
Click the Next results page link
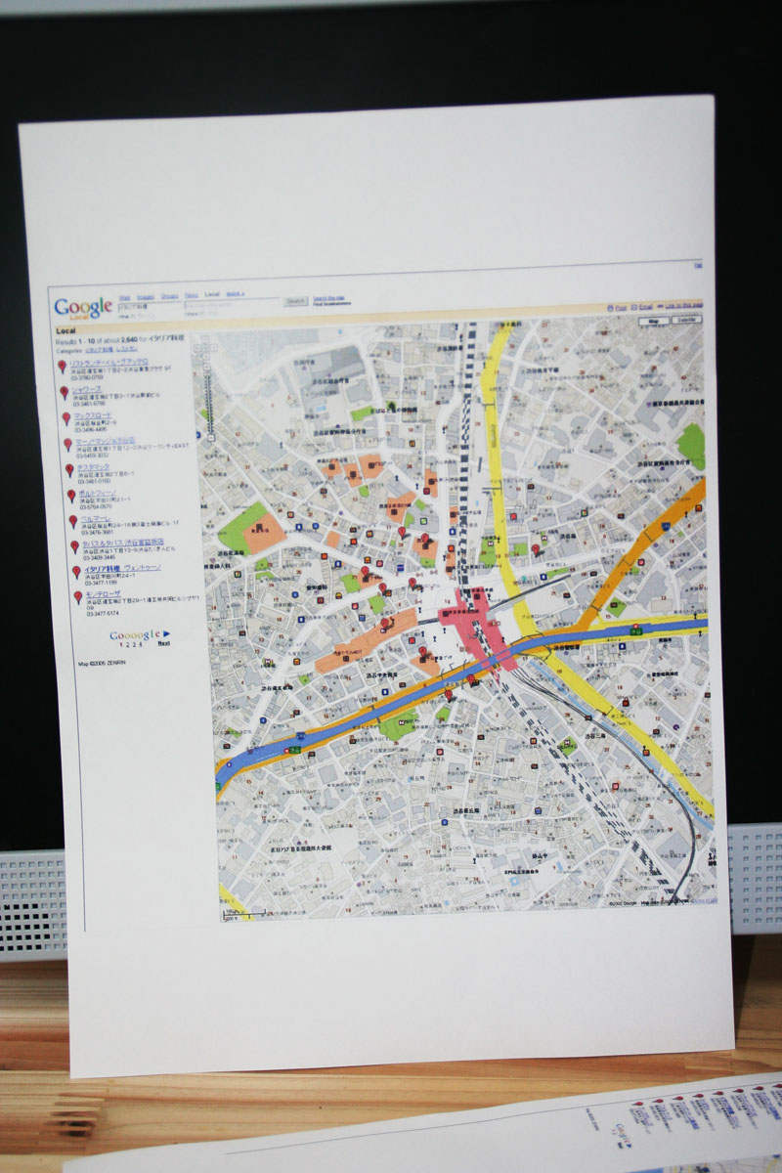pyautogui.click(x=163, y=643)
